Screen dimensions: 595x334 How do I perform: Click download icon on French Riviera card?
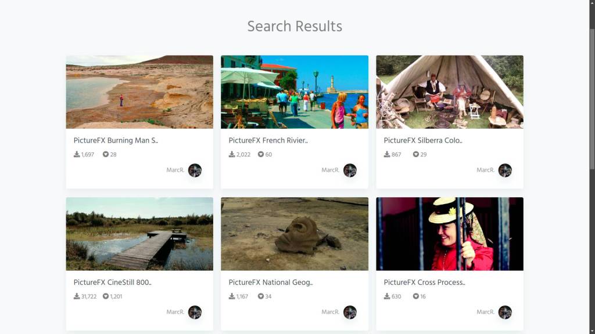tap(231, 154)
